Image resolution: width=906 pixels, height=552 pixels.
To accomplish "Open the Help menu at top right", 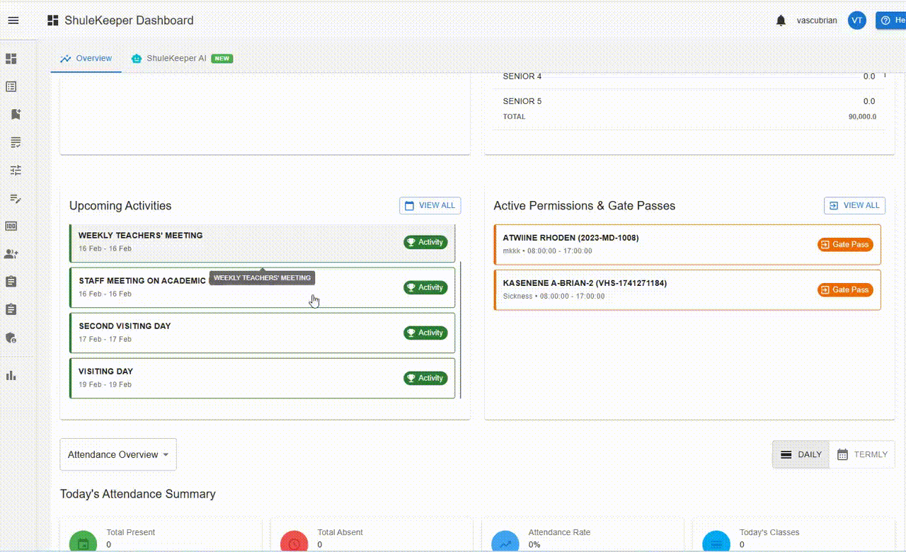I will [x=893, y=20].
